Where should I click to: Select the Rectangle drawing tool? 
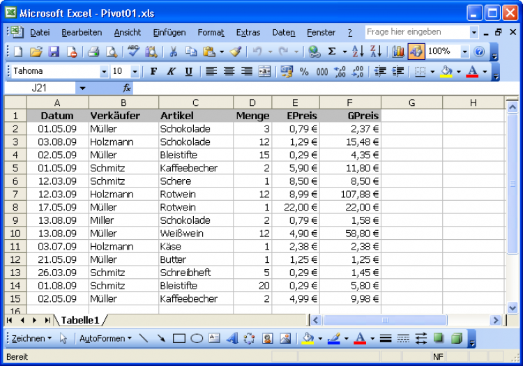(x=179, y=339)
